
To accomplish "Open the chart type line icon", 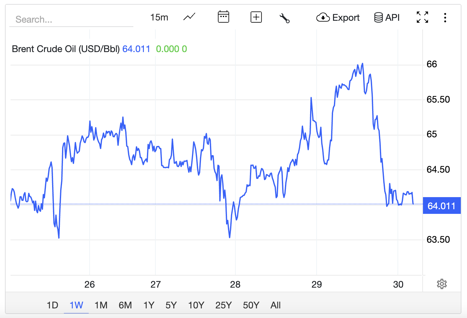I will pos(189,17).
